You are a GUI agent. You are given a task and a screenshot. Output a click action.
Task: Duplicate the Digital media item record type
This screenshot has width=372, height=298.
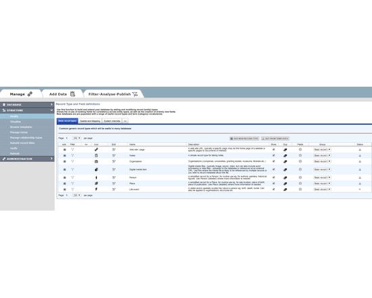click(285, 170)
